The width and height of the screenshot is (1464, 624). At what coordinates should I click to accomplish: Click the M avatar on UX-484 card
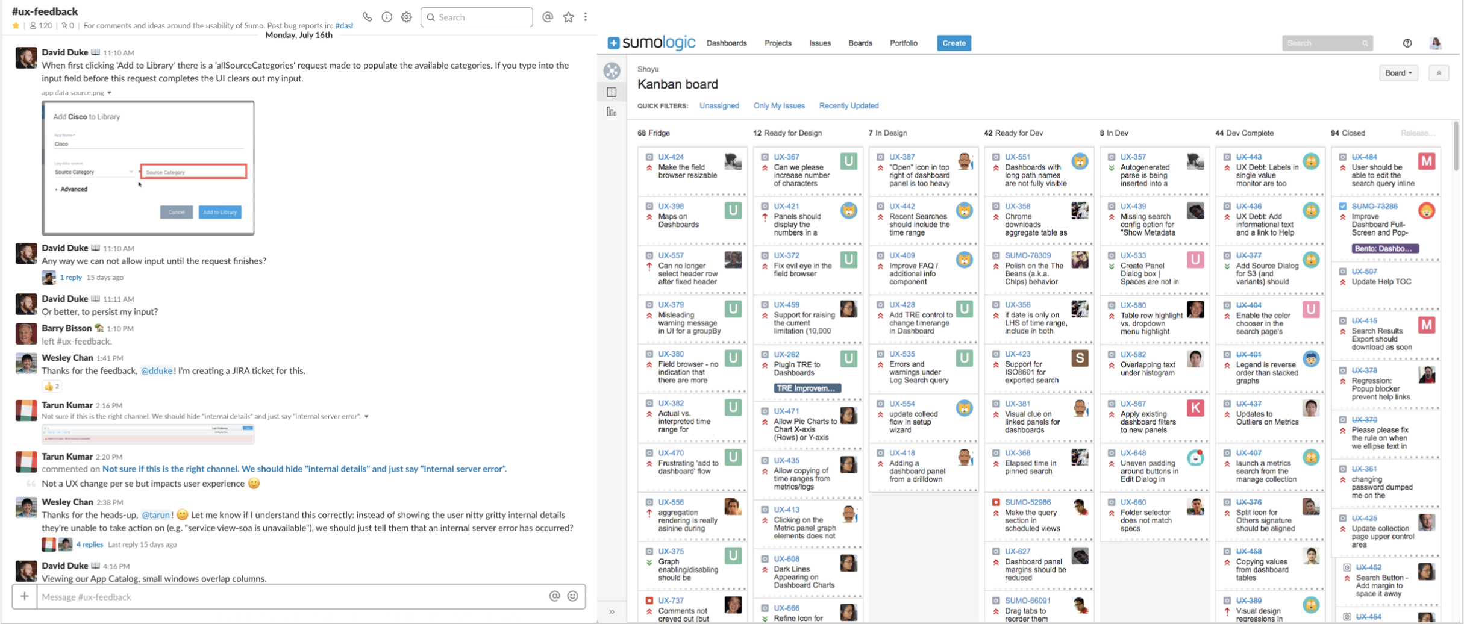[1427, 161]
